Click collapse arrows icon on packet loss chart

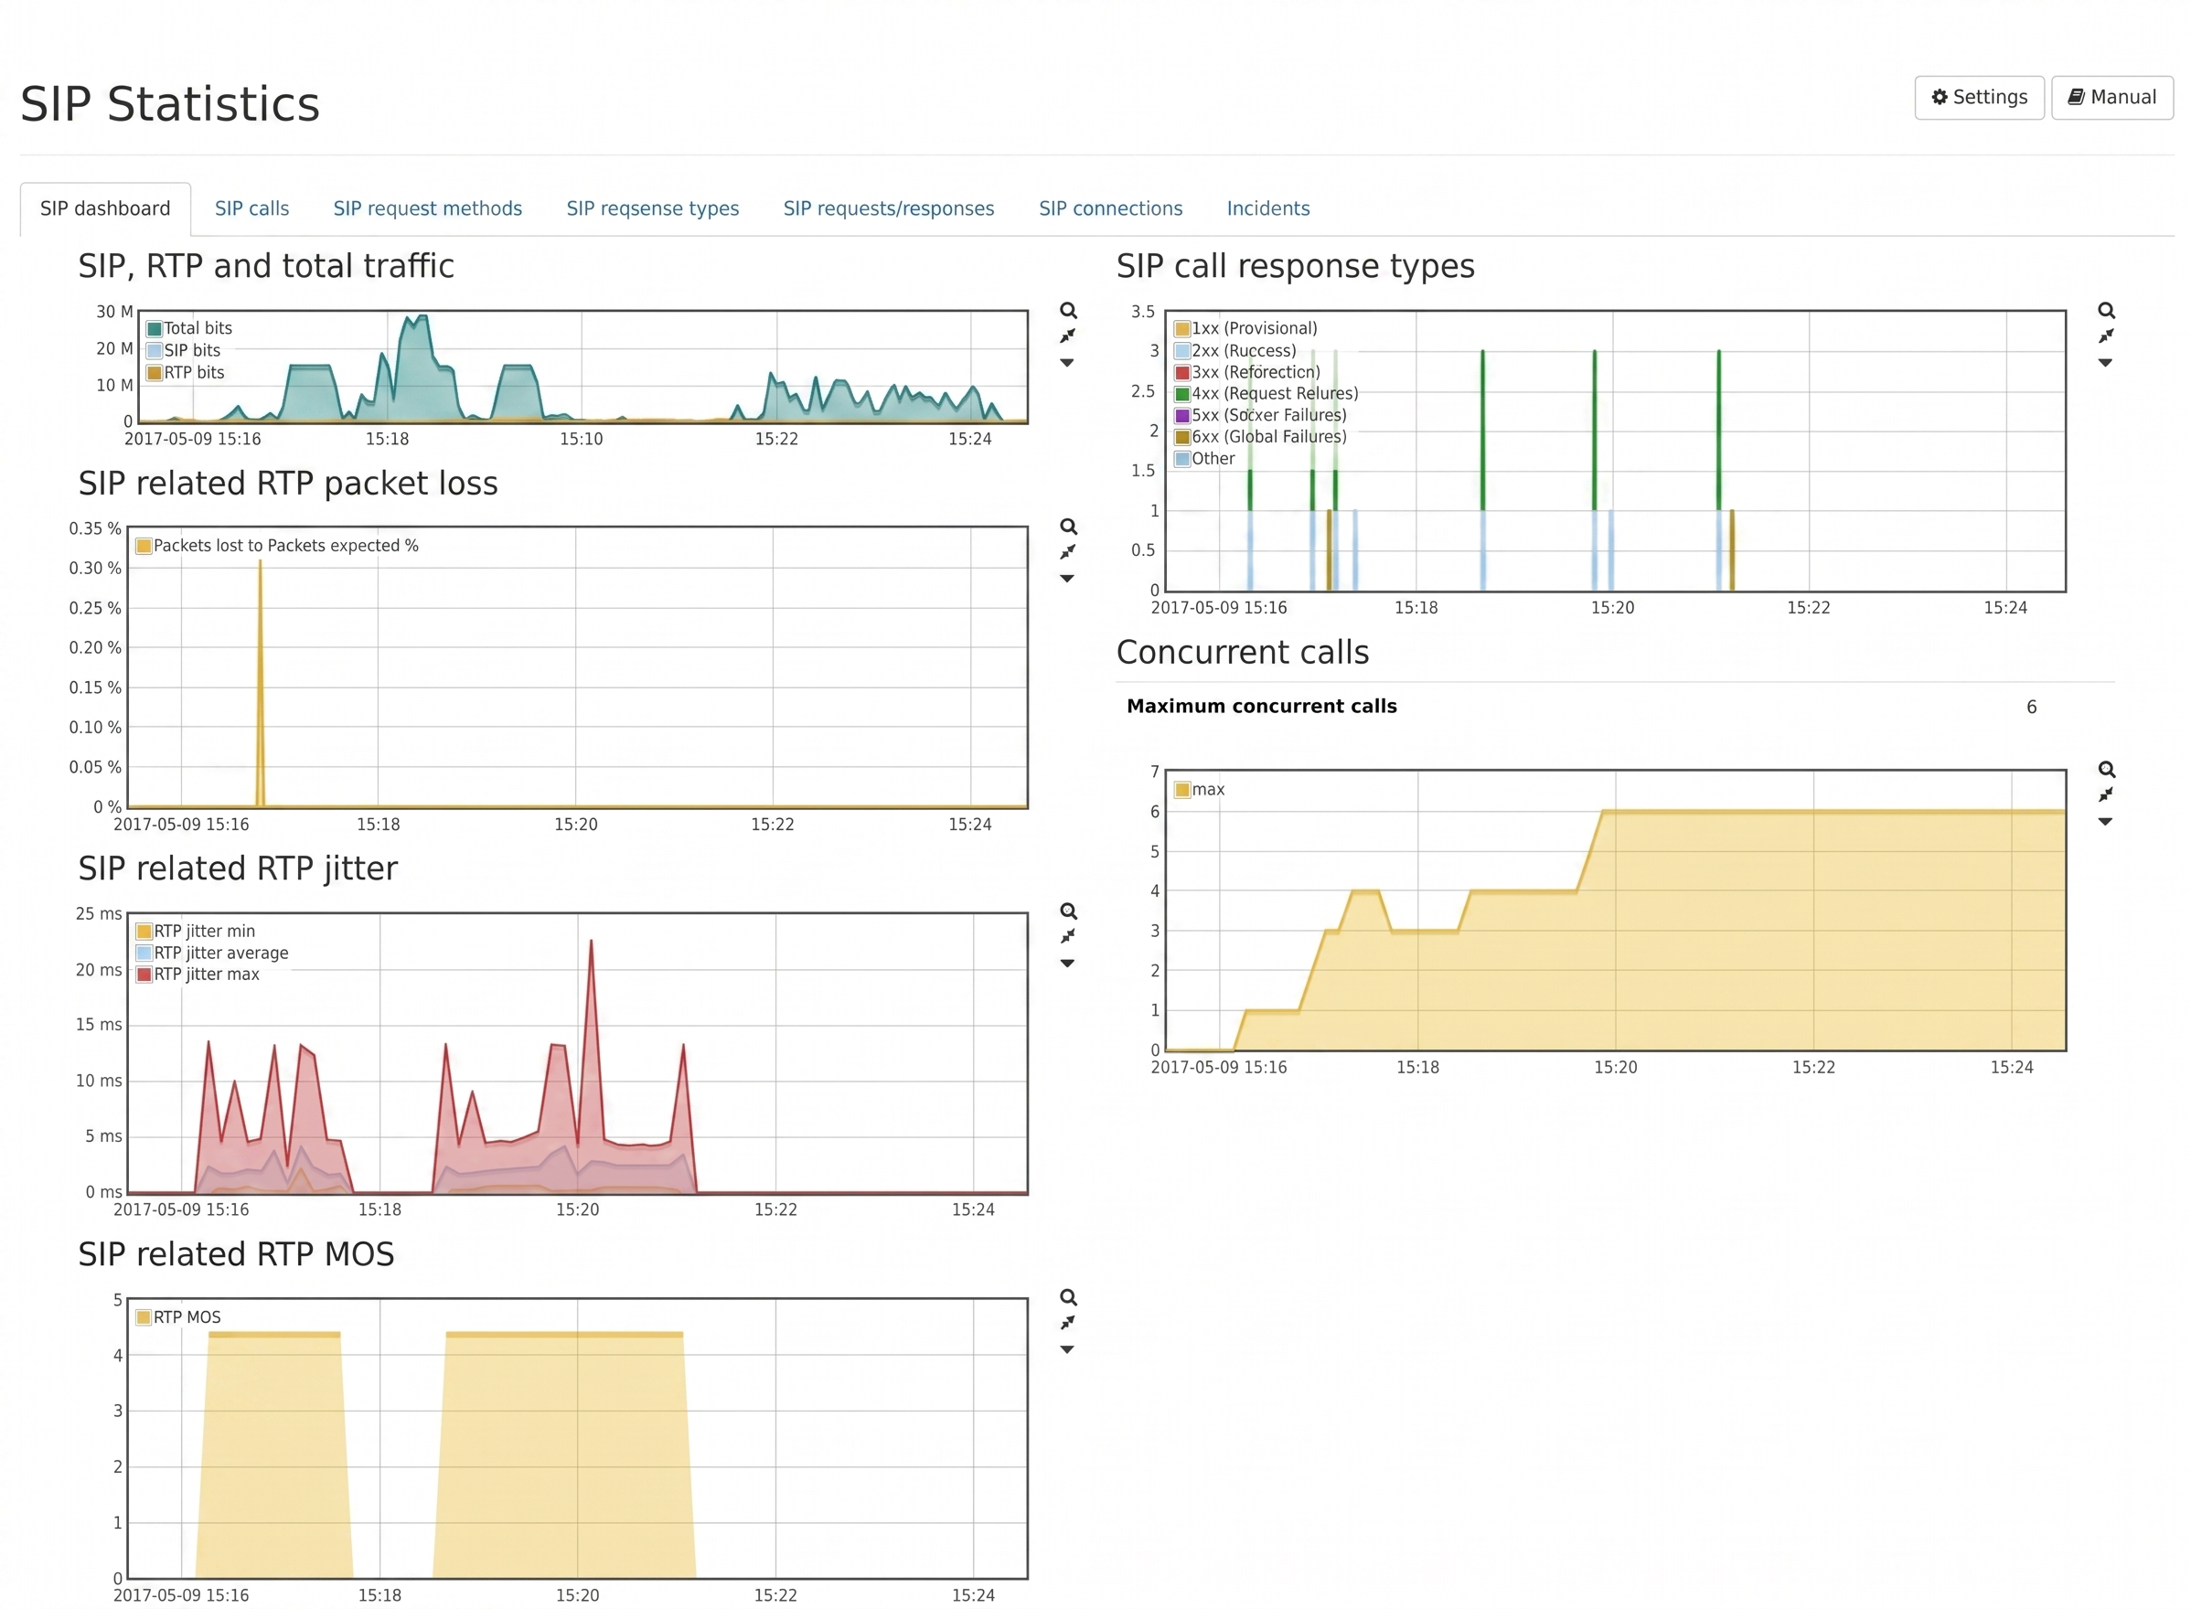pyautogui.click(x=1067, y=552)
